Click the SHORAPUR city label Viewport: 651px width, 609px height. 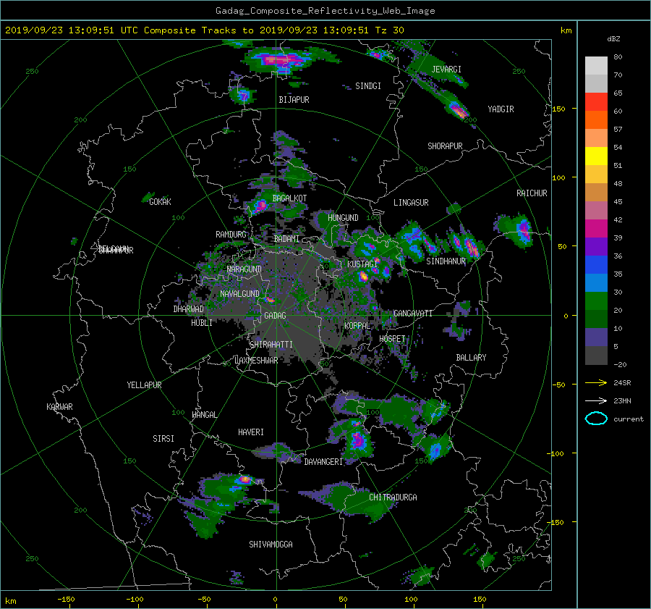pos(445,146)
